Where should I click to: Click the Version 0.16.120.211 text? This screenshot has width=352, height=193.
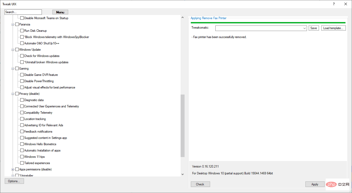pyautogui.click(x=205, y=166)
